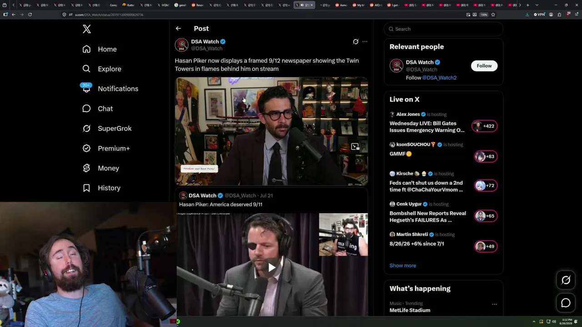Go back using the Post back arrow
Image resolution: width=582 pixels, height=327 pixels.
coord(178,29)
